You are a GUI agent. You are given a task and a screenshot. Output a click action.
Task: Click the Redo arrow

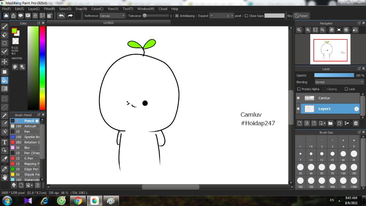pos(70,16)
